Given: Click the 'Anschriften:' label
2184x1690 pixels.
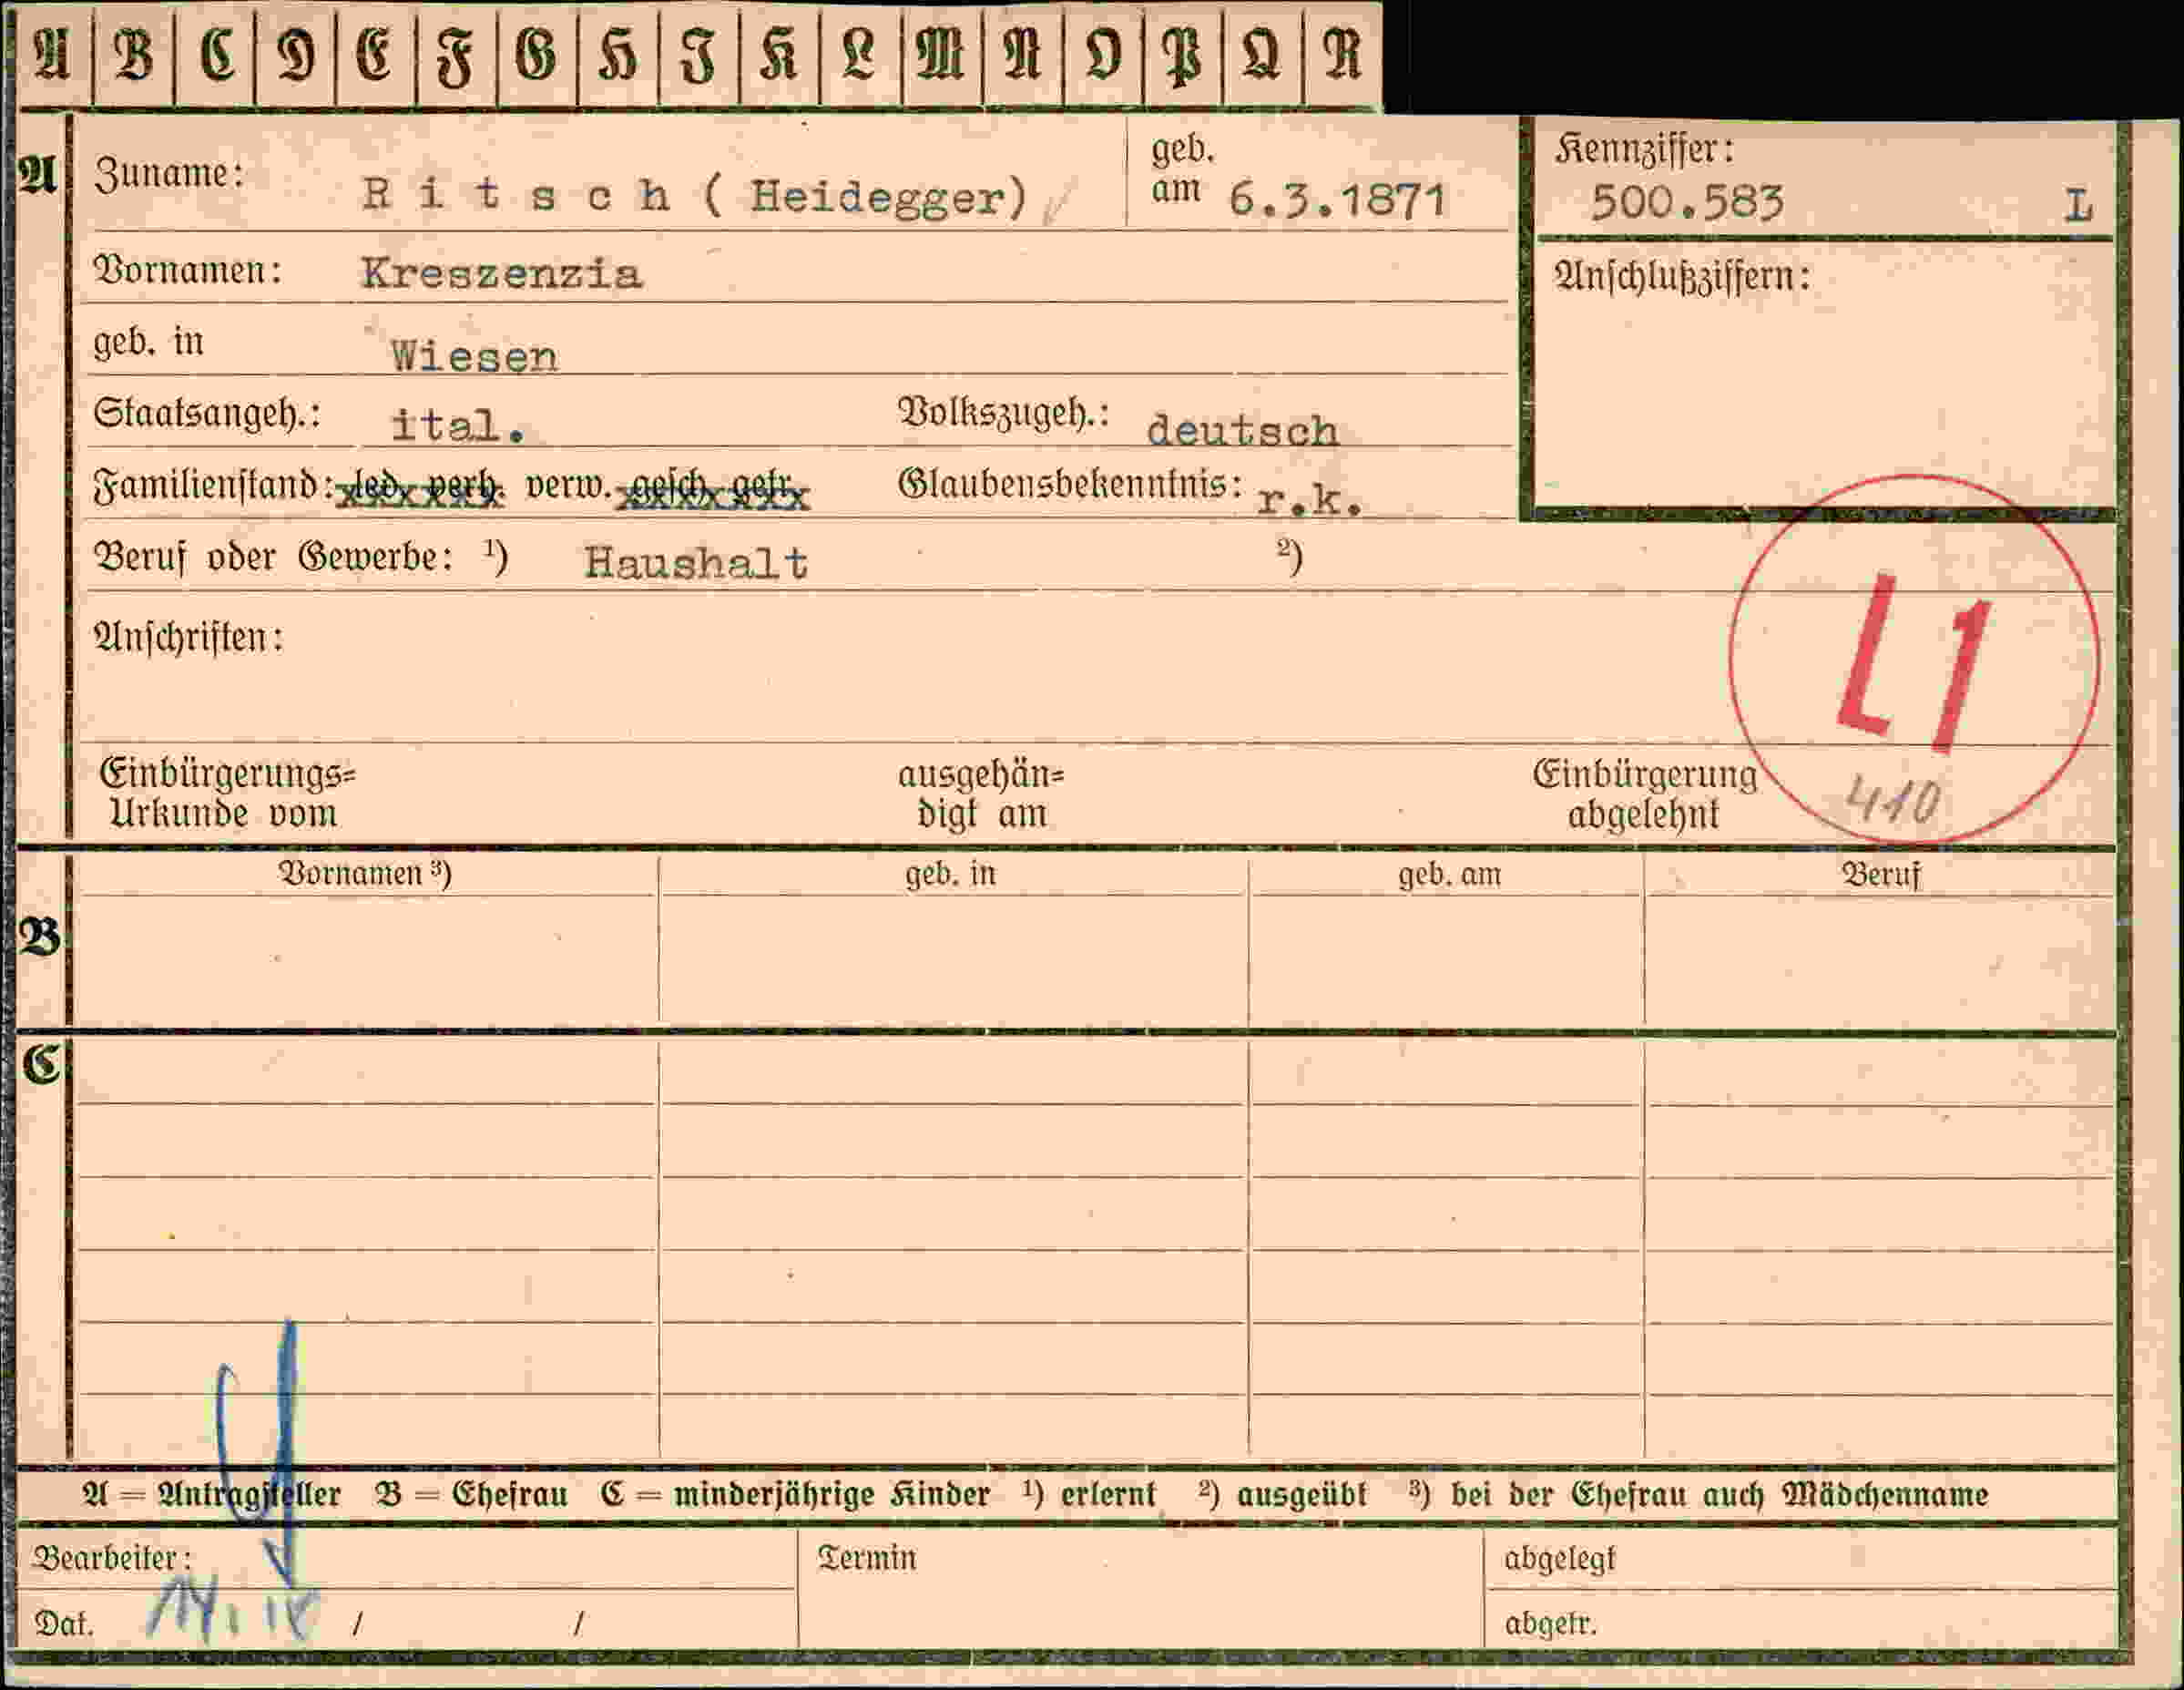Looking at the screenshot, I should click(188, 637).
